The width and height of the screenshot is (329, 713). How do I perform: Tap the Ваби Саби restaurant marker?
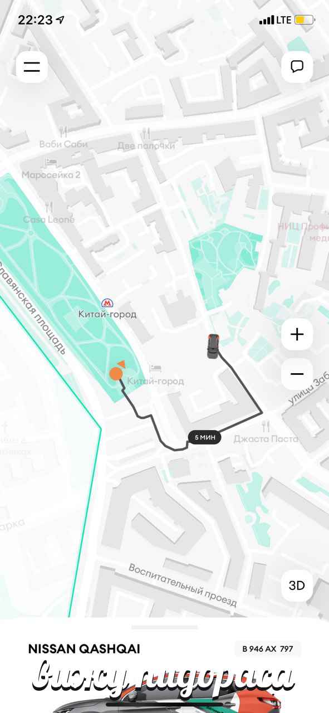coord(63,132)
